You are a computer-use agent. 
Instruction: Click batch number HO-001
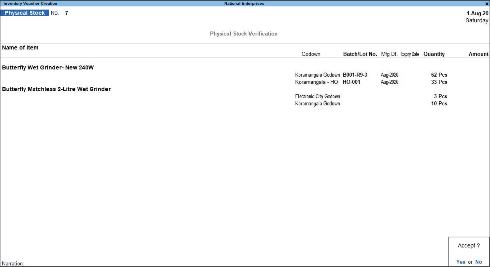(x=350, y=82)
